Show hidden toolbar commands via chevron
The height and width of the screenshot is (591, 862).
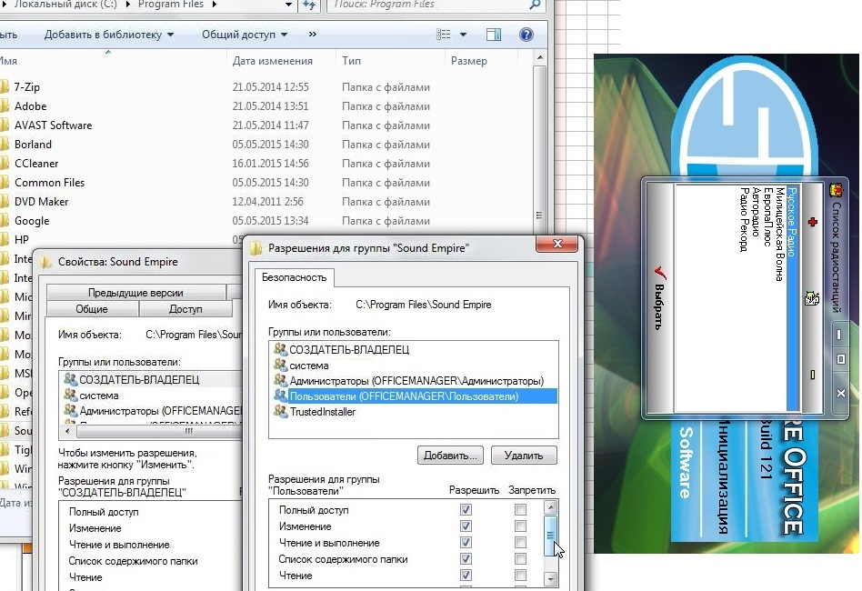(x=313, y=35)
